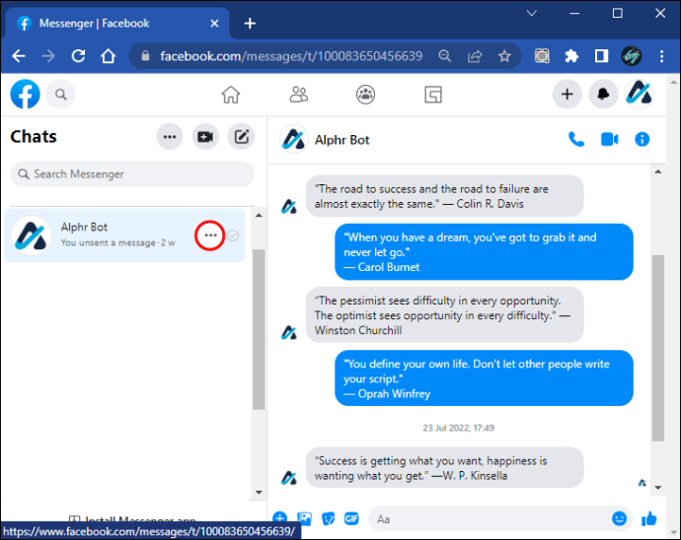Send a thumbs up like
This screenshot has width=681, height=540.
pos(649,518)
